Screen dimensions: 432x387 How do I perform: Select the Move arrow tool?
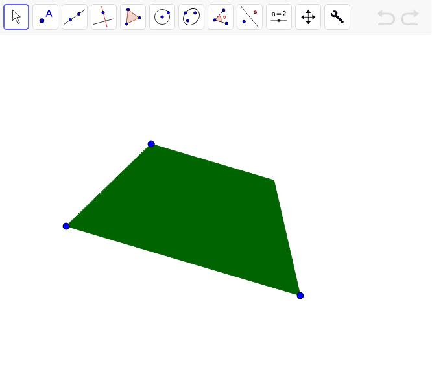point(16,17)
